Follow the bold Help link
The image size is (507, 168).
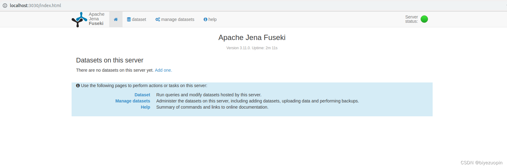145,107
